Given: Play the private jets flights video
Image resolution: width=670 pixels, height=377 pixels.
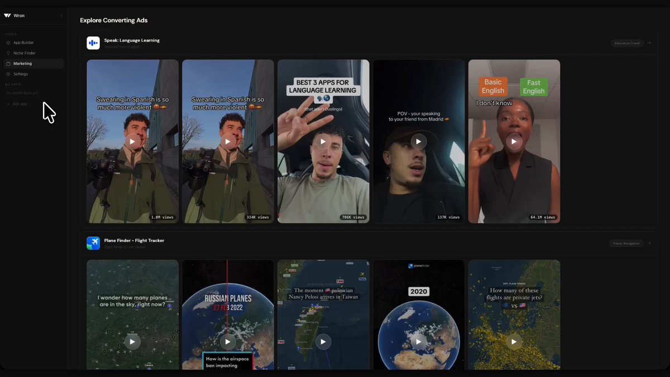Looking at the screenshot, I should (514, 341).
